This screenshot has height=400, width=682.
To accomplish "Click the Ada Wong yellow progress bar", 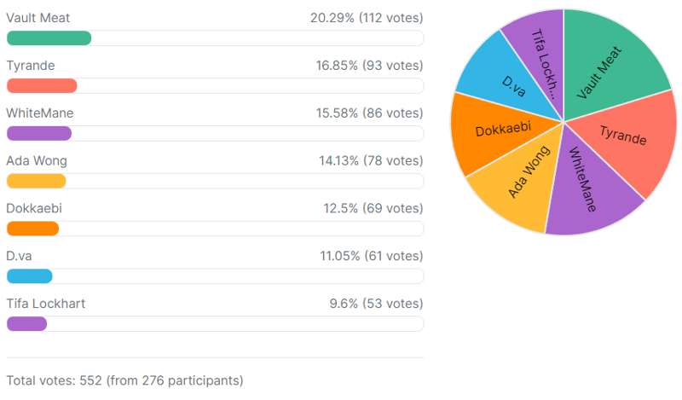I will tap(36, 181).
